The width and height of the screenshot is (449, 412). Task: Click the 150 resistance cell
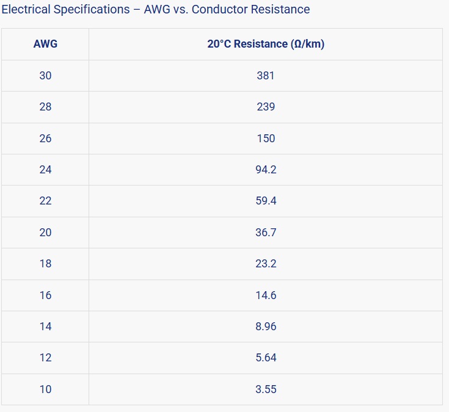[266, 139]
